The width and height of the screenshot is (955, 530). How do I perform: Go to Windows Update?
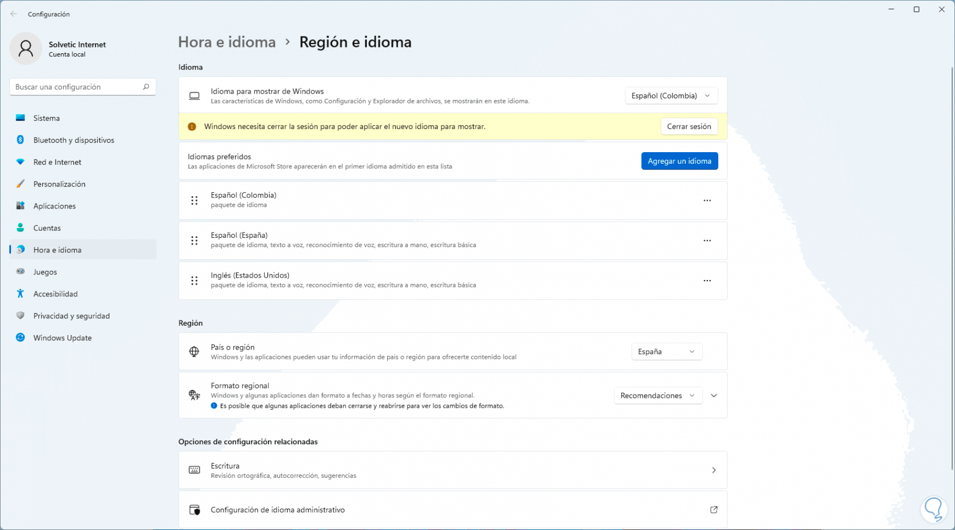83,338
